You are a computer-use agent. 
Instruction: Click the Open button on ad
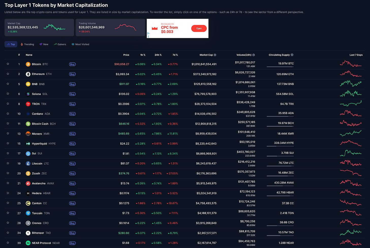(x=199, y=28)
